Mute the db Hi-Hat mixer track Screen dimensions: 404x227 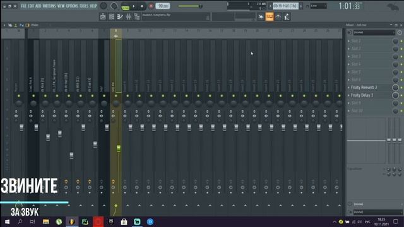coord(69,96)
